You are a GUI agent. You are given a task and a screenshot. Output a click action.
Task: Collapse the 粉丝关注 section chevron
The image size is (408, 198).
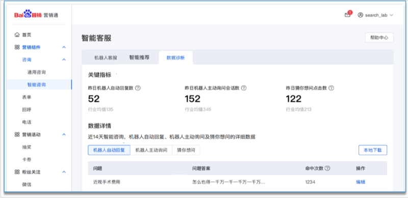64,172
